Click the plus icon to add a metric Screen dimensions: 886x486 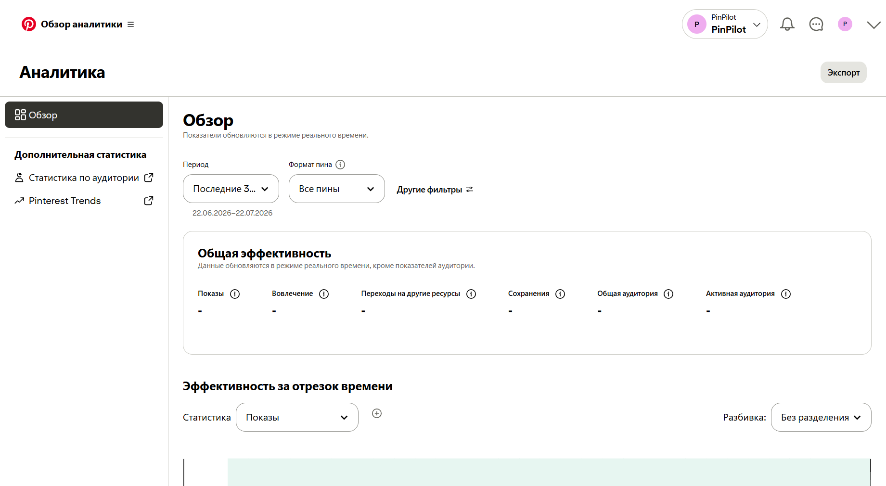[377, 413]
